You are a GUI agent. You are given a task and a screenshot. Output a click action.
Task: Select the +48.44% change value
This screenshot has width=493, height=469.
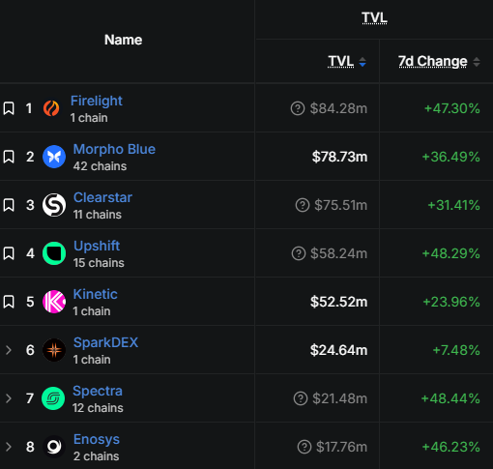click(450, 398)
